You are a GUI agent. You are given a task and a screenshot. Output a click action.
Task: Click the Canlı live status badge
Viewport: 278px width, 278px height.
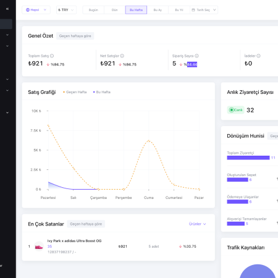(236, 110)
